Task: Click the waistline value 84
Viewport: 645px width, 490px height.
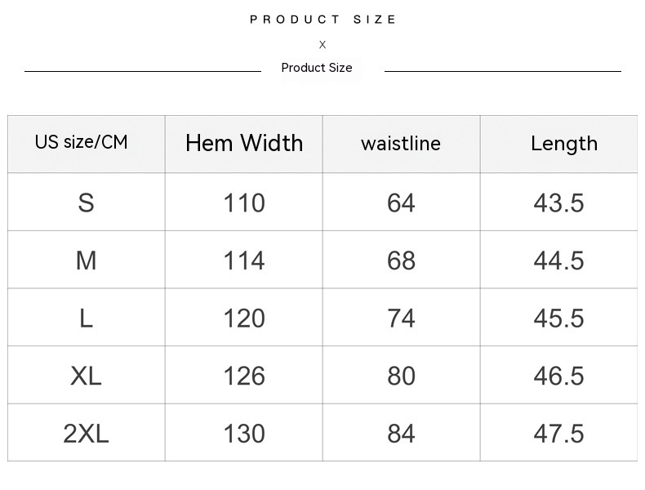Action: point(401,434)
